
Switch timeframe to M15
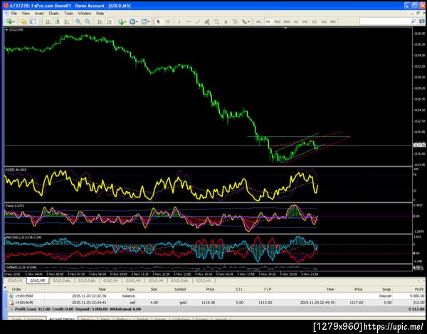(x=278, y=22)
